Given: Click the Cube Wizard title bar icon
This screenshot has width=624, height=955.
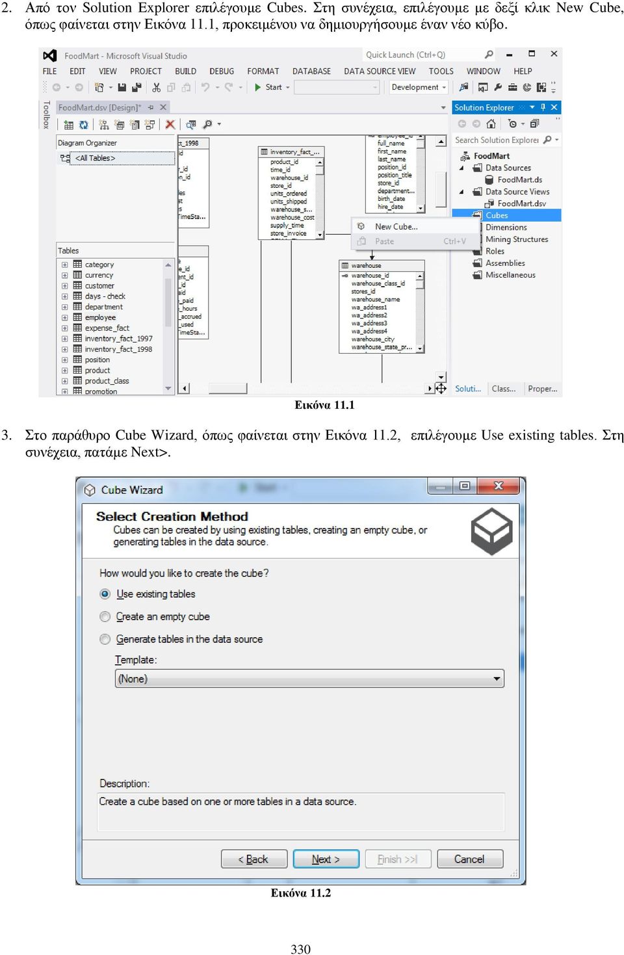Looking at the screenshot, I should [90, 490].
